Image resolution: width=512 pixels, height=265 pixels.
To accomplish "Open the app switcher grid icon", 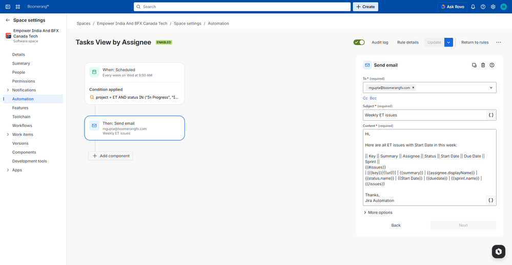I will (18, 7).
